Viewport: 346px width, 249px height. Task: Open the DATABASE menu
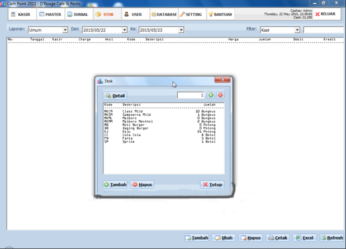point(164,15)
